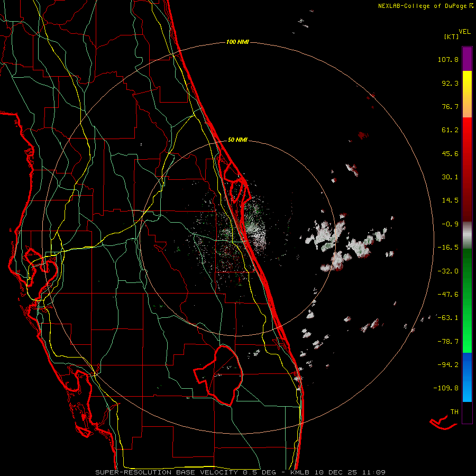Image resolution: width=476 pixels, height=476 pixels.
Task: Click the TH label below the color bar
Action: pyautogui.click(x=454, y=412)
